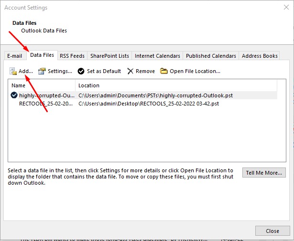Image resolution: width=294 pixels, height=241 pixels.
Task: Open the Internet Calendars tab
Action: point(157,56)
